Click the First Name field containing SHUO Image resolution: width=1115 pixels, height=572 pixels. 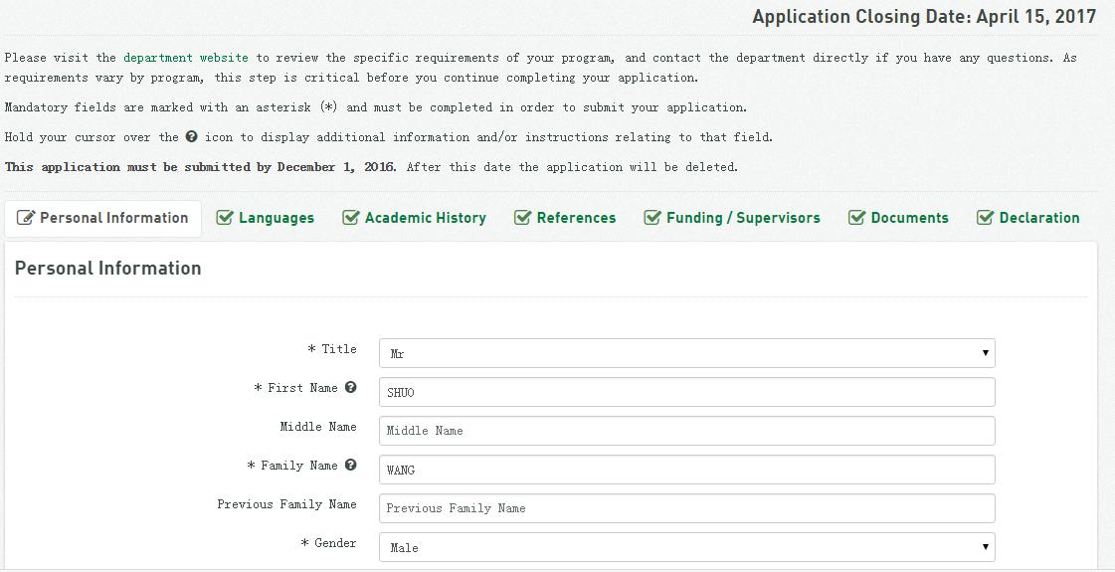point(687,392)
